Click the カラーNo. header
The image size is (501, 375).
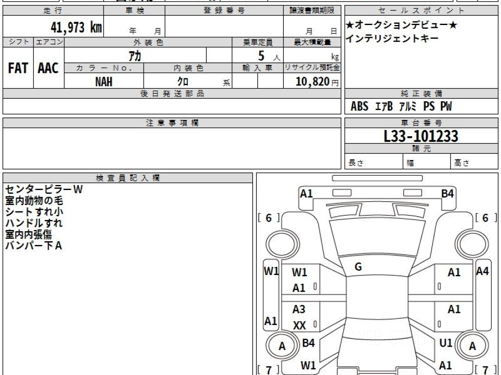104,68
